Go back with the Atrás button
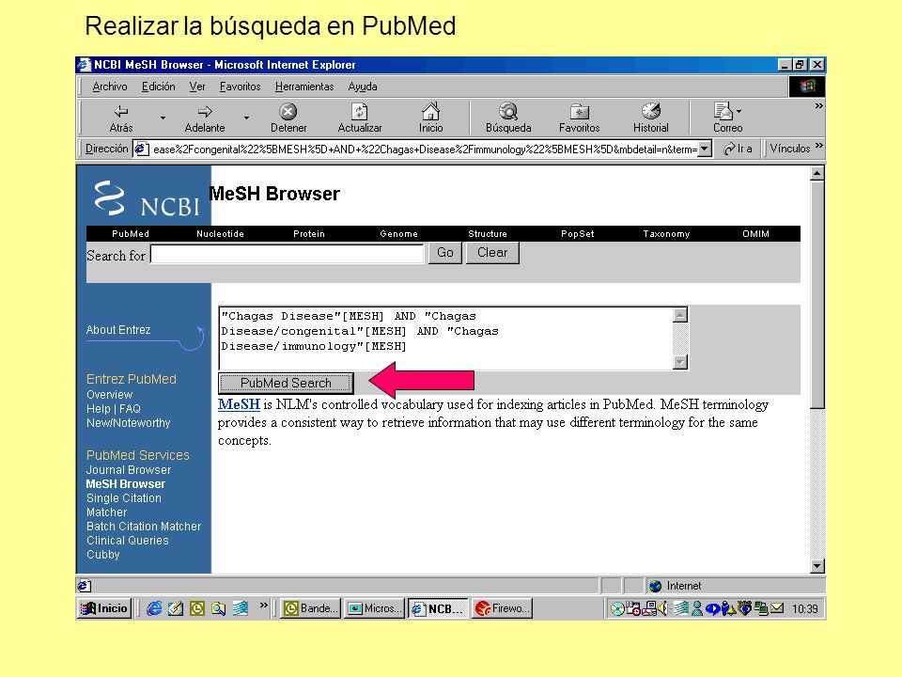This screenshot has height=677, width=902. coord(121,118)
